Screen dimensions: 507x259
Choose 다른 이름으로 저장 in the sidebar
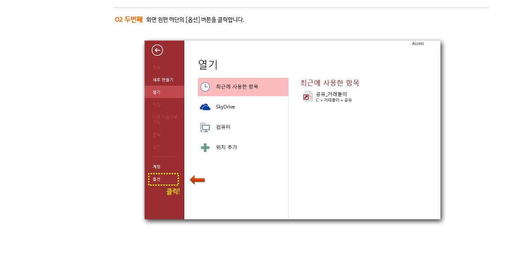165,120
